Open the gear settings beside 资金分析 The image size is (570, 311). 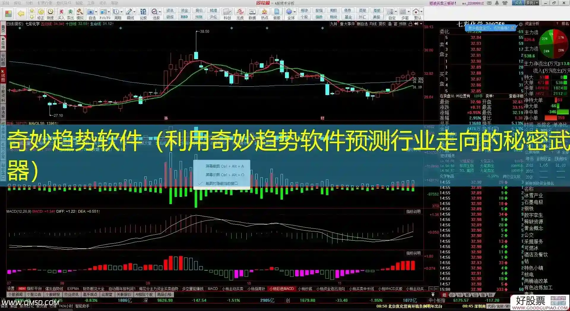[x=521, y=24]
